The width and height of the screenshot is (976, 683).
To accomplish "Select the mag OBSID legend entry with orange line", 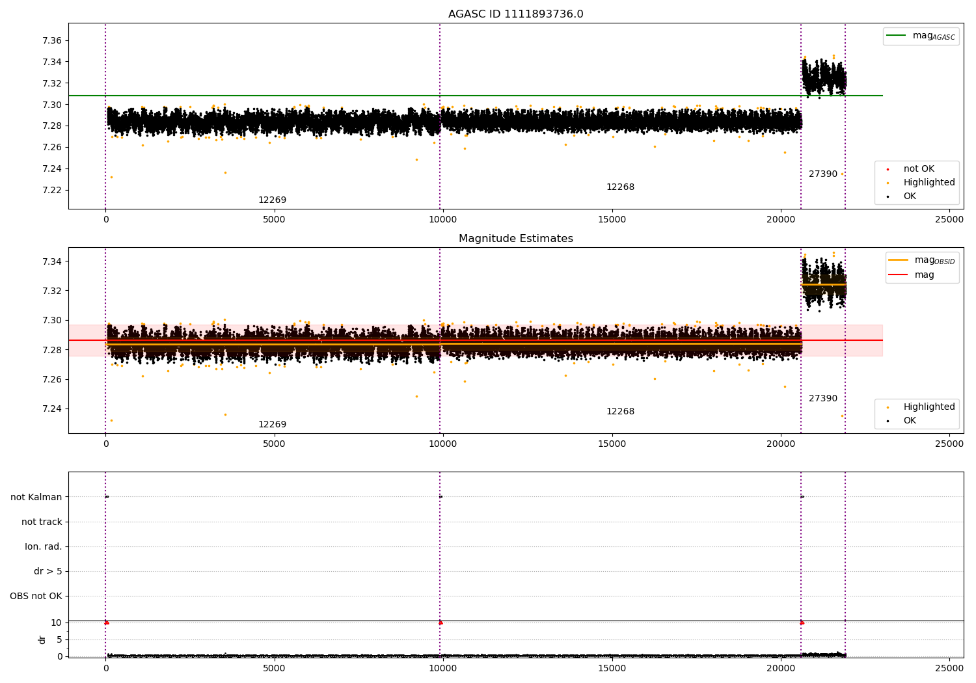I will pos(922,260).
